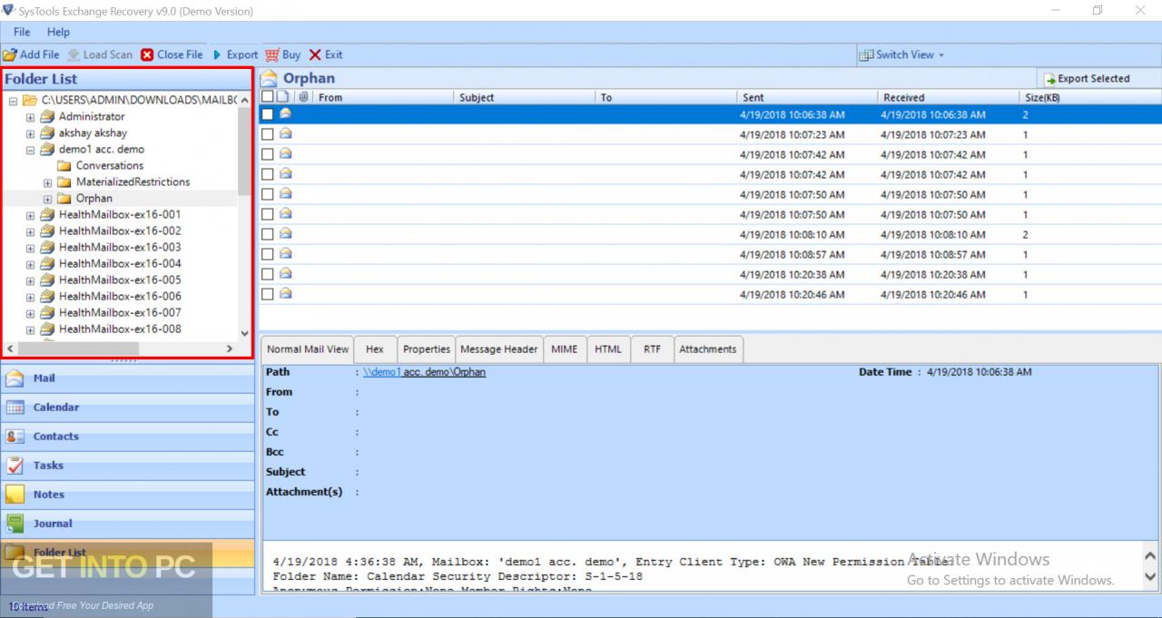Check the box for 10:20:46 AM email

tap(268, 294)
